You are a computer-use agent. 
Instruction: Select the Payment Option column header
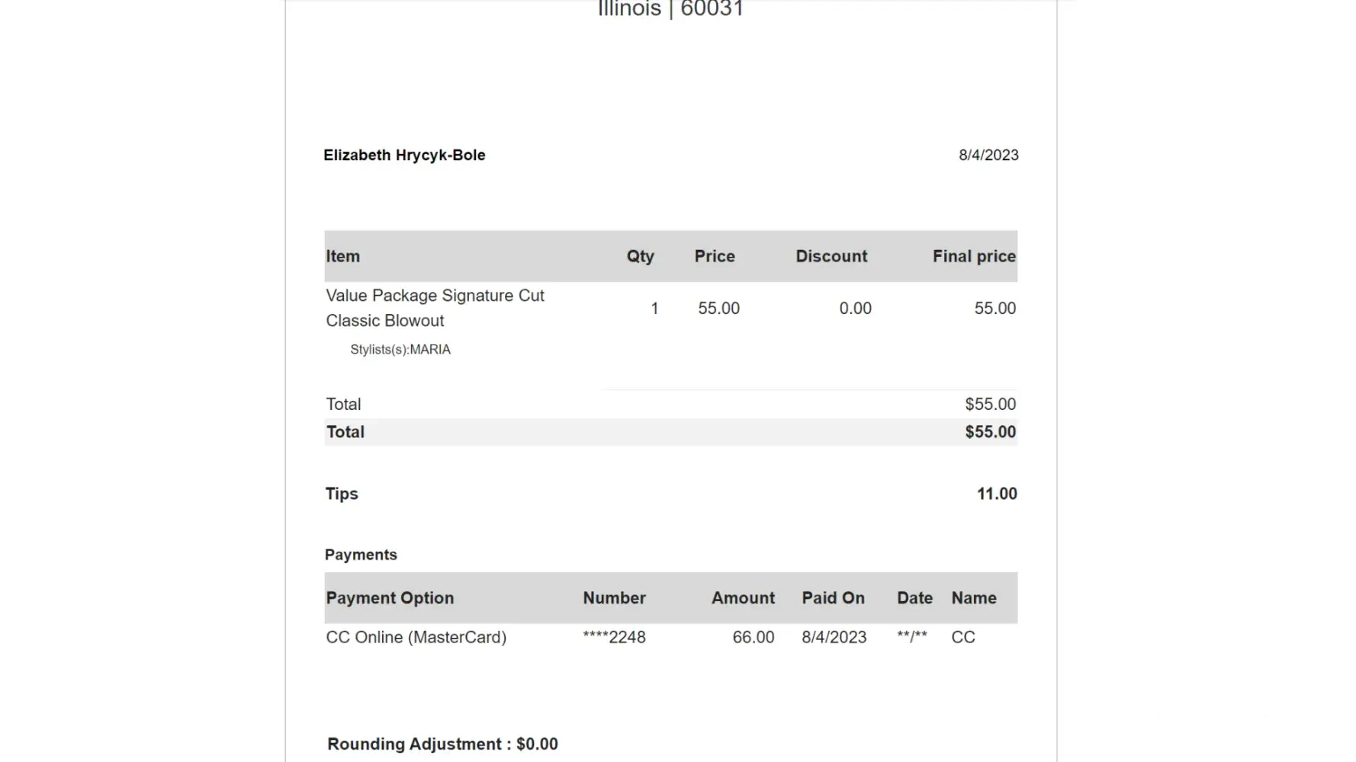click(x=390, y=598)
